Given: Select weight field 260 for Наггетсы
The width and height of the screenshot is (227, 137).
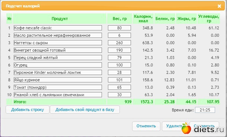Looking at the screenshot, I should 119,43.
